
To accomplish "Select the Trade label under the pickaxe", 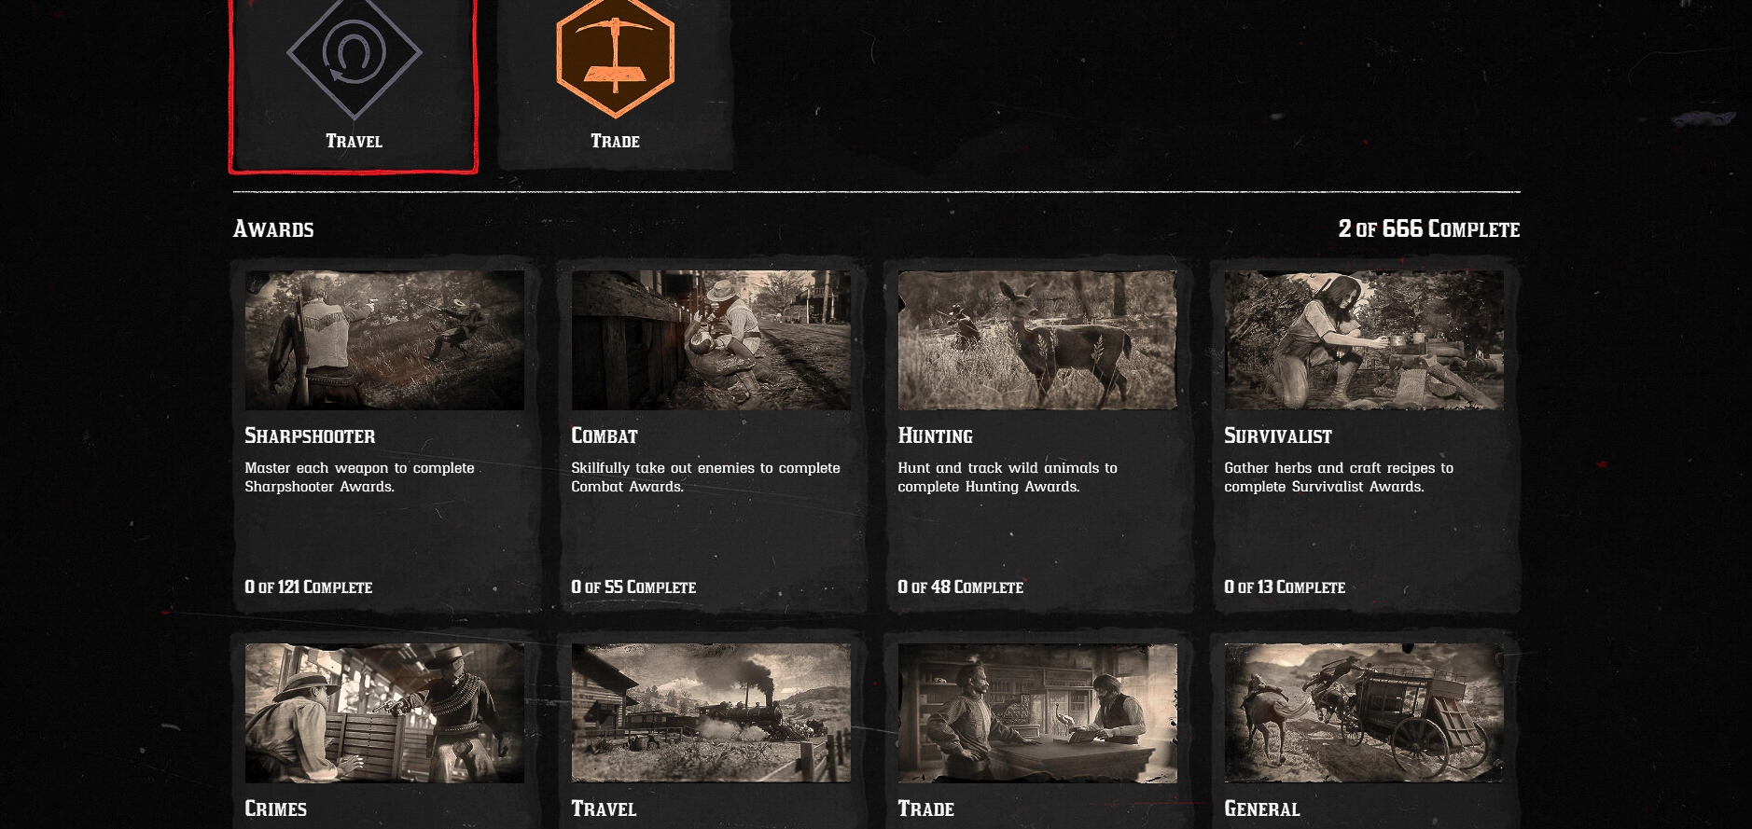I will (x=615, y=141).
